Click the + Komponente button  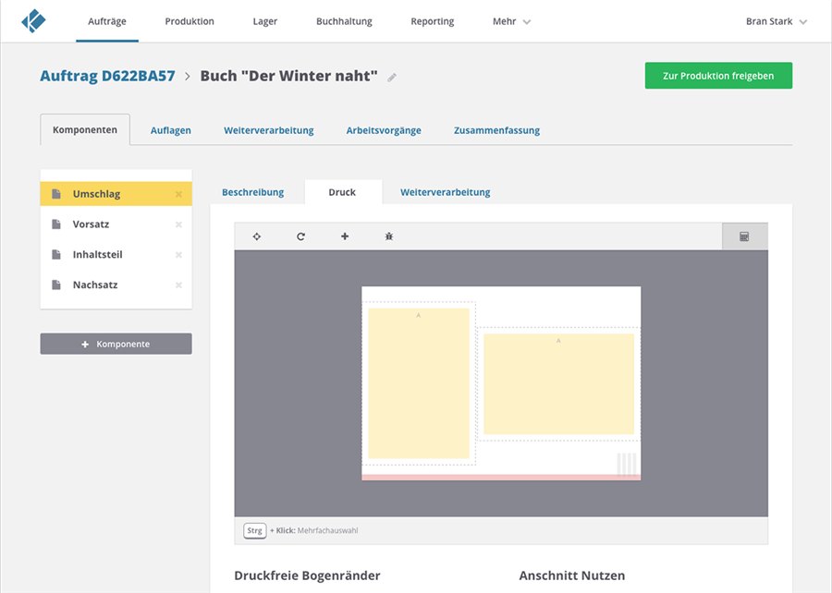pos(116,344)
